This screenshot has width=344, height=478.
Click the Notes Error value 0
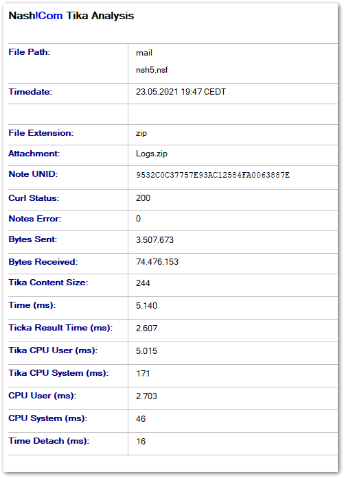click(138, 219)
